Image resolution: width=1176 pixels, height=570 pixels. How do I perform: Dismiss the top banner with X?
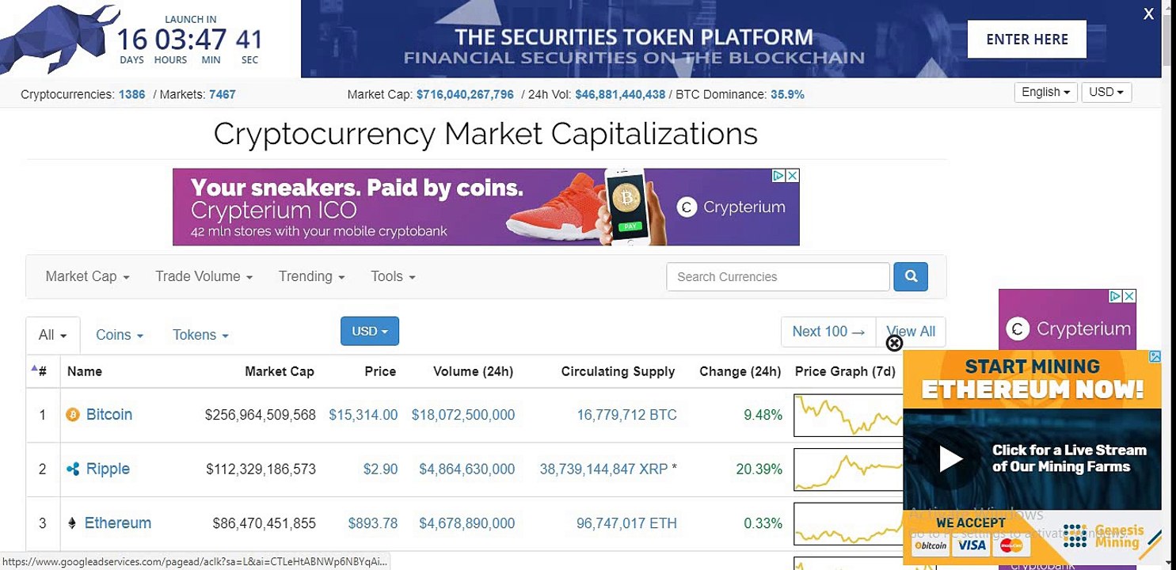[x=1148, y=13]
